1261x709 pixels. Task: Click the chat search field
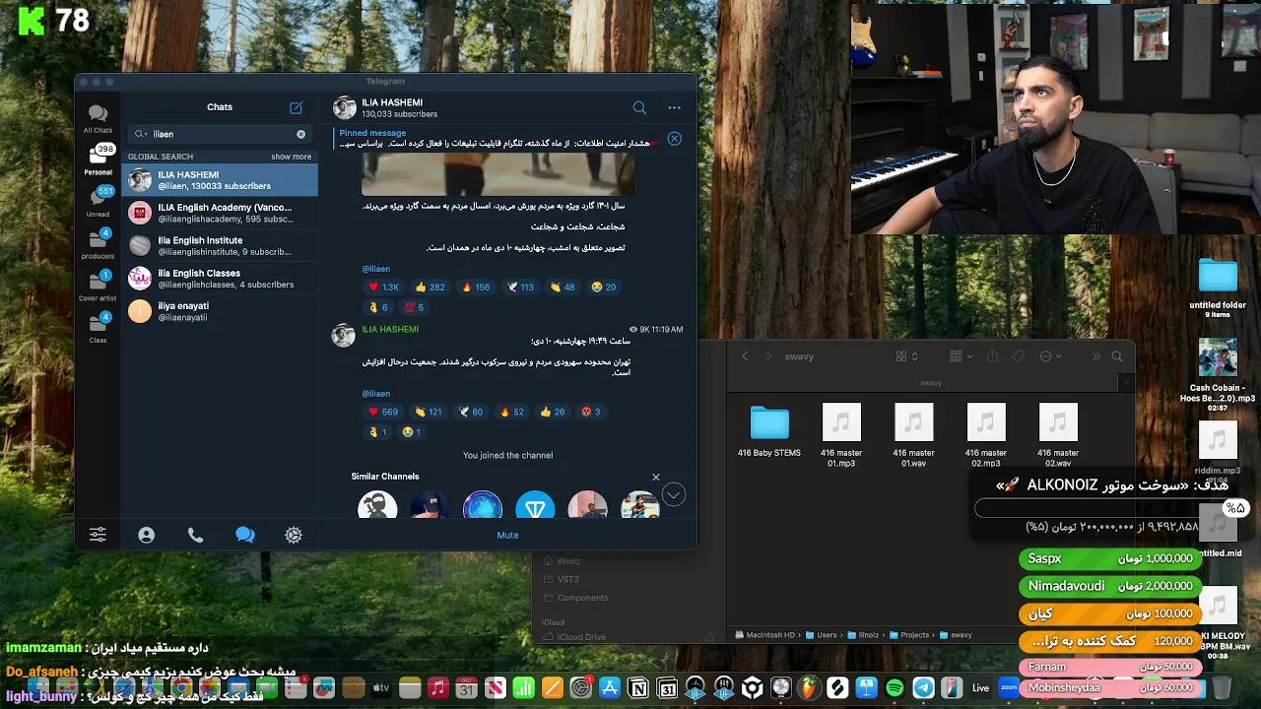[220, 134]
